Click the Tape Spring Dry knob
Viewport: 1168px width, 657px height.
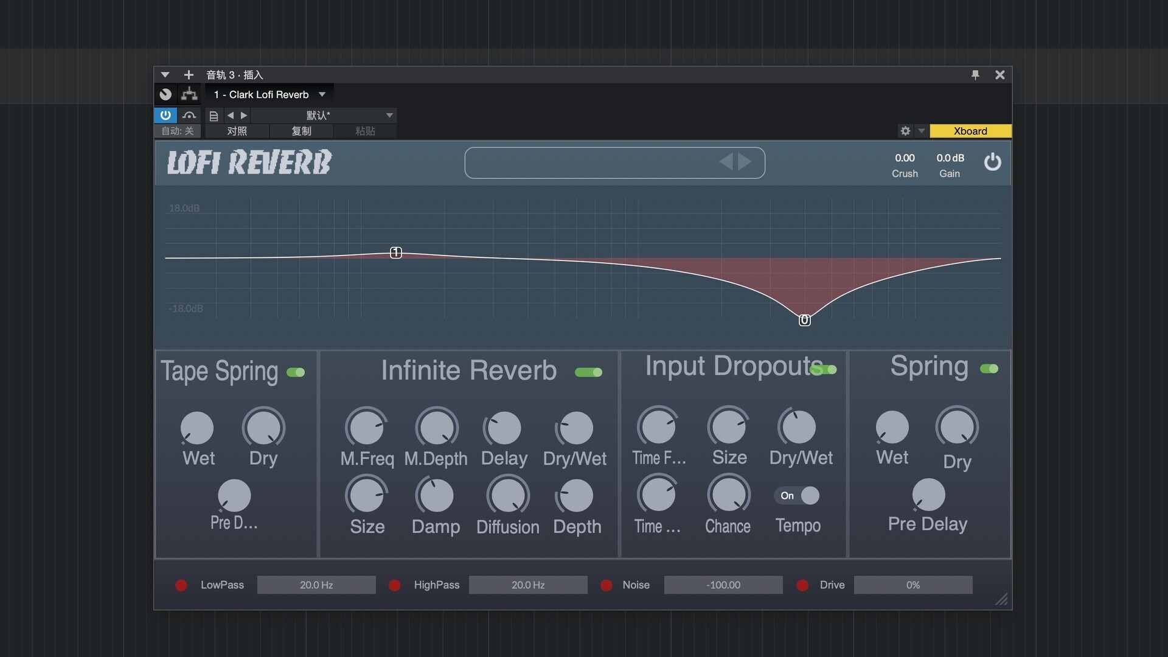click(263, 428)
